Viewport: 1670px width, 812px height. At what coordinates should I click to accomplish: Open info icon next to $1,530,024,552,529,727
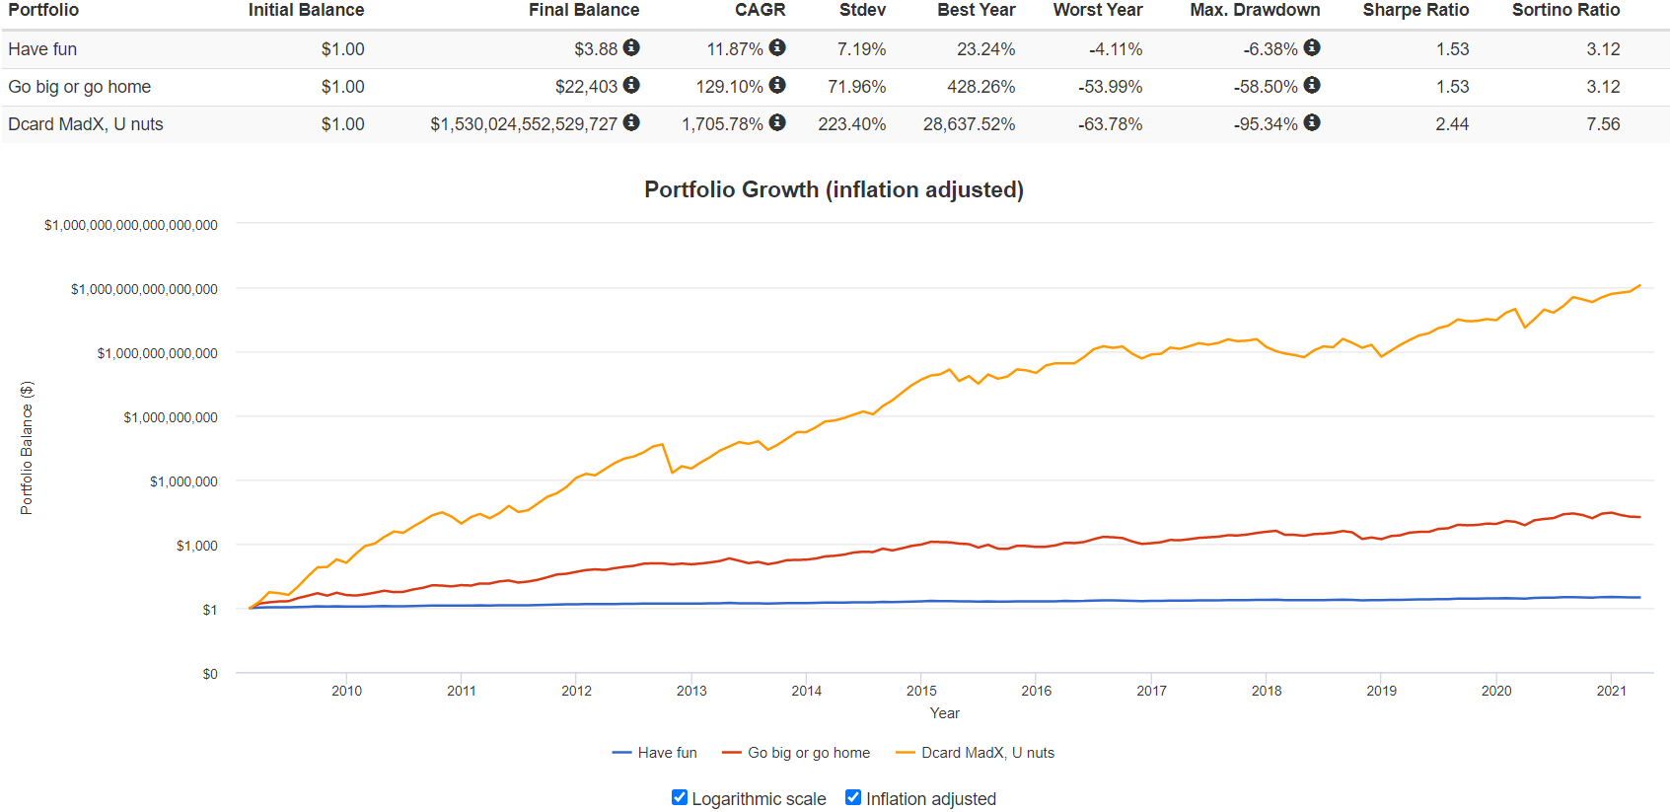click(x=631, y=122)
